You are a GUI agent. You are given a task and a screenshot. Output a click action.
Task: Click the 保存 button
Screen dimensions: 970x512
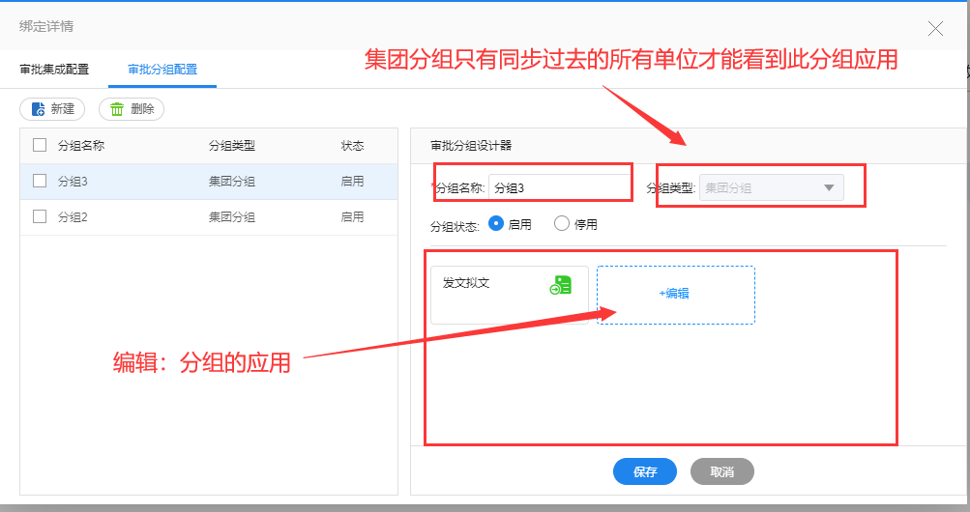pos(645,471)
